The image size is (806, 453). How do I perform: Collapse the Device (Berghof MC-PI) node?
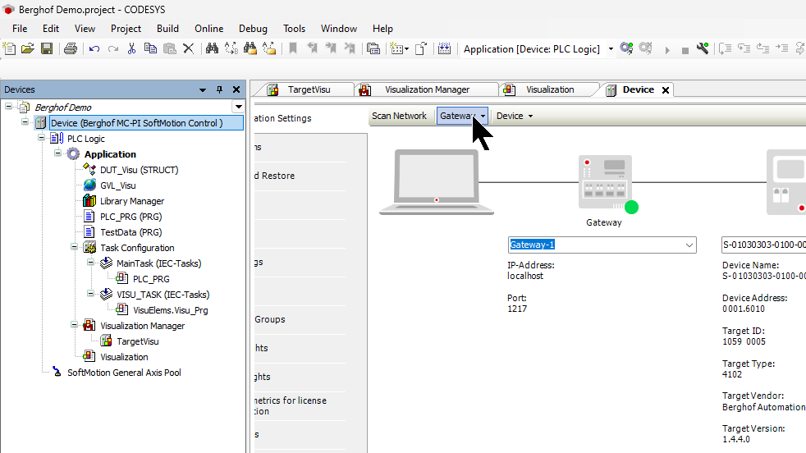(x=25, y=121)
